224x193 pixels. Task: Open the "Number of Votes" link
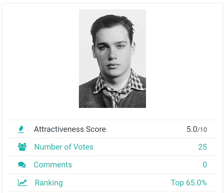coord(64,147)
